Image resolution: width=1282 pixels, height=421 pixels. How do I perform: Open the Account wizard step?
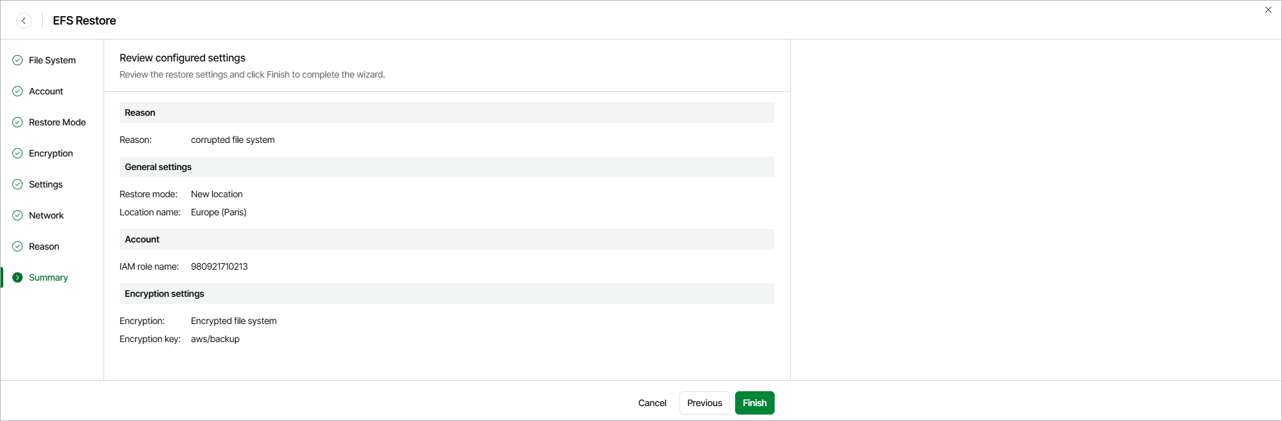pos(46,91)
